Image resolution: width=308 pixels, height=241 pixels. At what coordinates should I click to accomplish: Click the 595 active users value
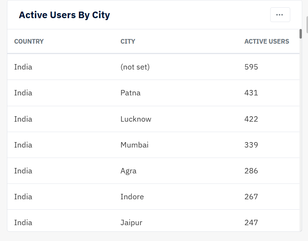tap(251, 67)
